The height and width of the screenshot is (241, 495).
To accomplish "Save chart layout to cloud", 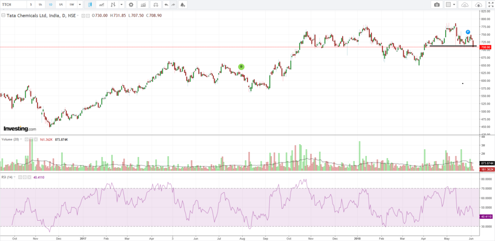I will click(478, 5).
